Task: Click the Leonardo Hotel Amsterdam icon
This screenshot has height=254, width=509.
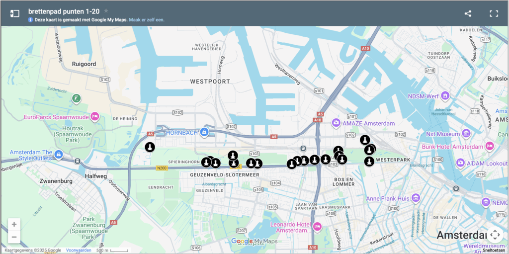Action: click(x=317, y=227)
